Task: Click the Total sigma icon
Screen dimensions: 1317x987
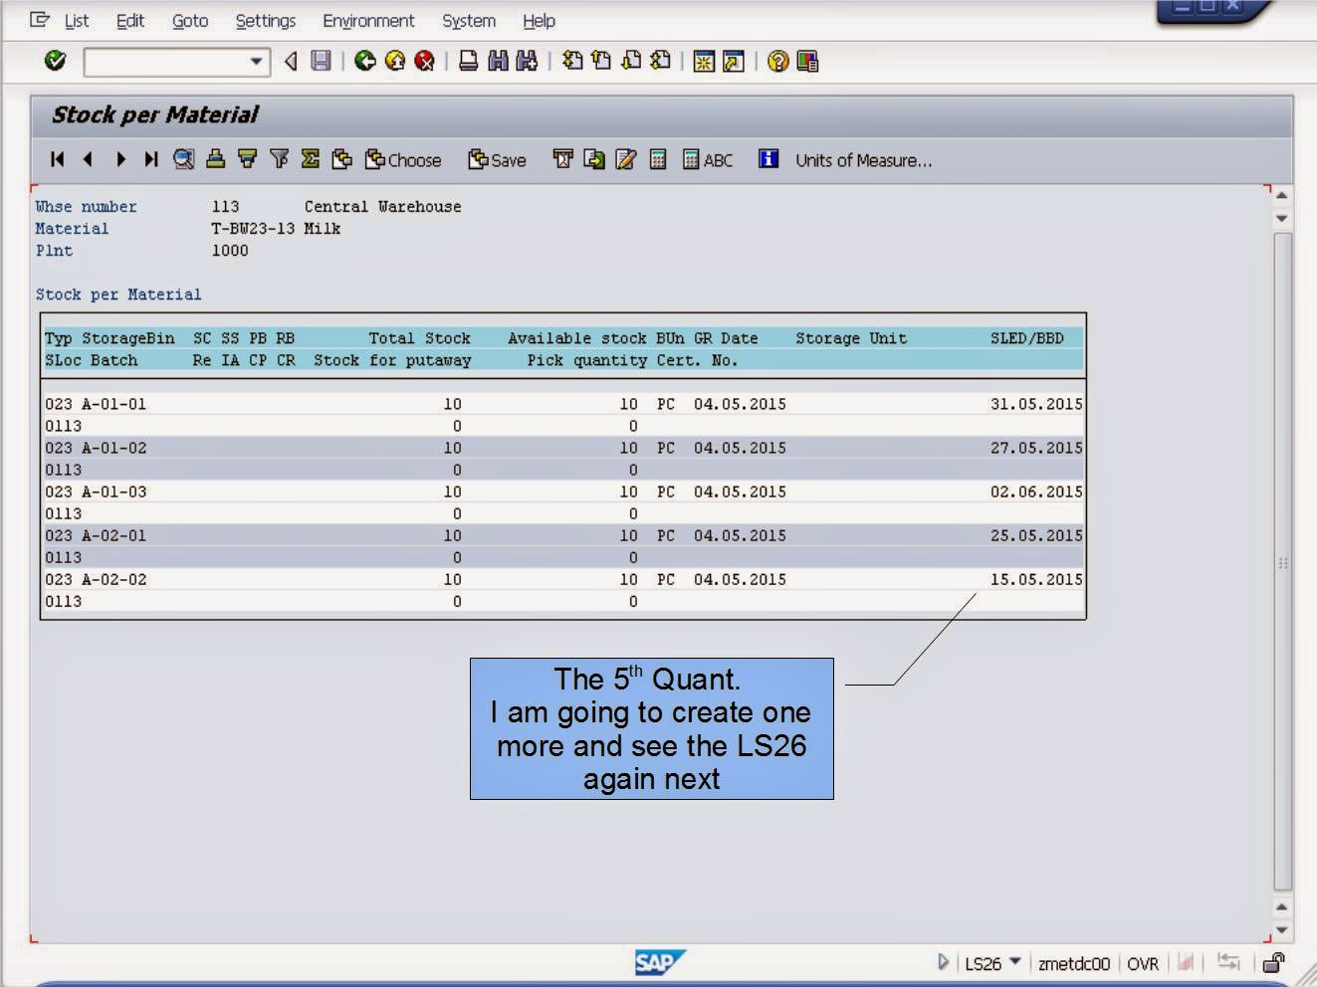Action: [x=310, y=159]
